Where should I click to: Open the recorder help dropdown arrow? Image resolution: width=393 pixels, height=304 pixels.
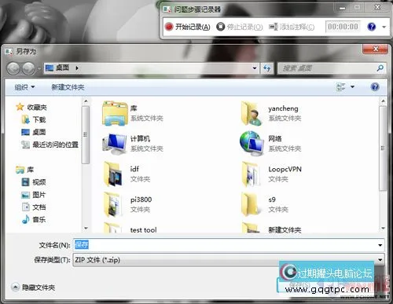(384, 27)
